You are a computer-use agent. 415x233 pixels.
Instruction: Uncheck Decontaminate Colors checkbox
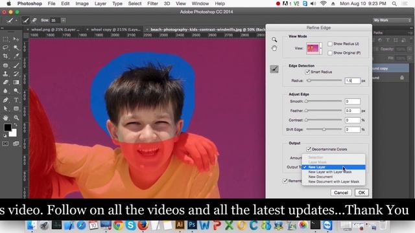coord(309,150)
